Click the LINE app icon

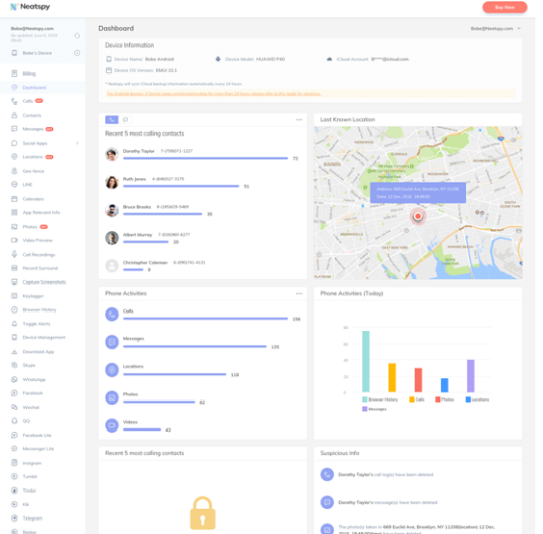click(x=14, y=185)
